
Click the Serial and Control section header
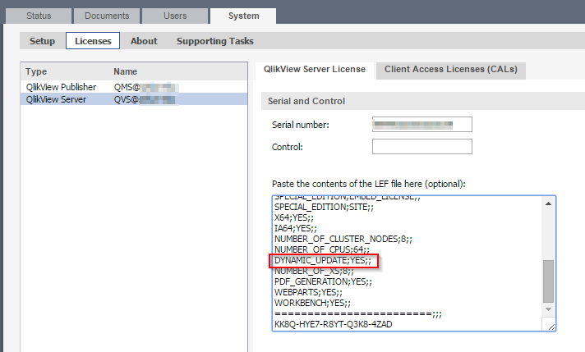tap(423, 101)
